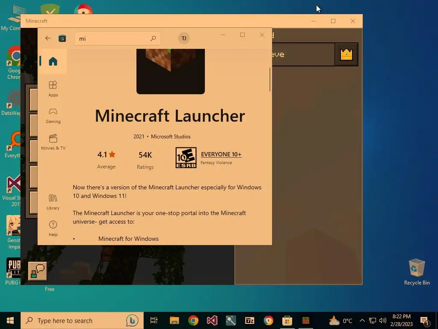Open Bing chat icon in search bar

pos(132,320)
